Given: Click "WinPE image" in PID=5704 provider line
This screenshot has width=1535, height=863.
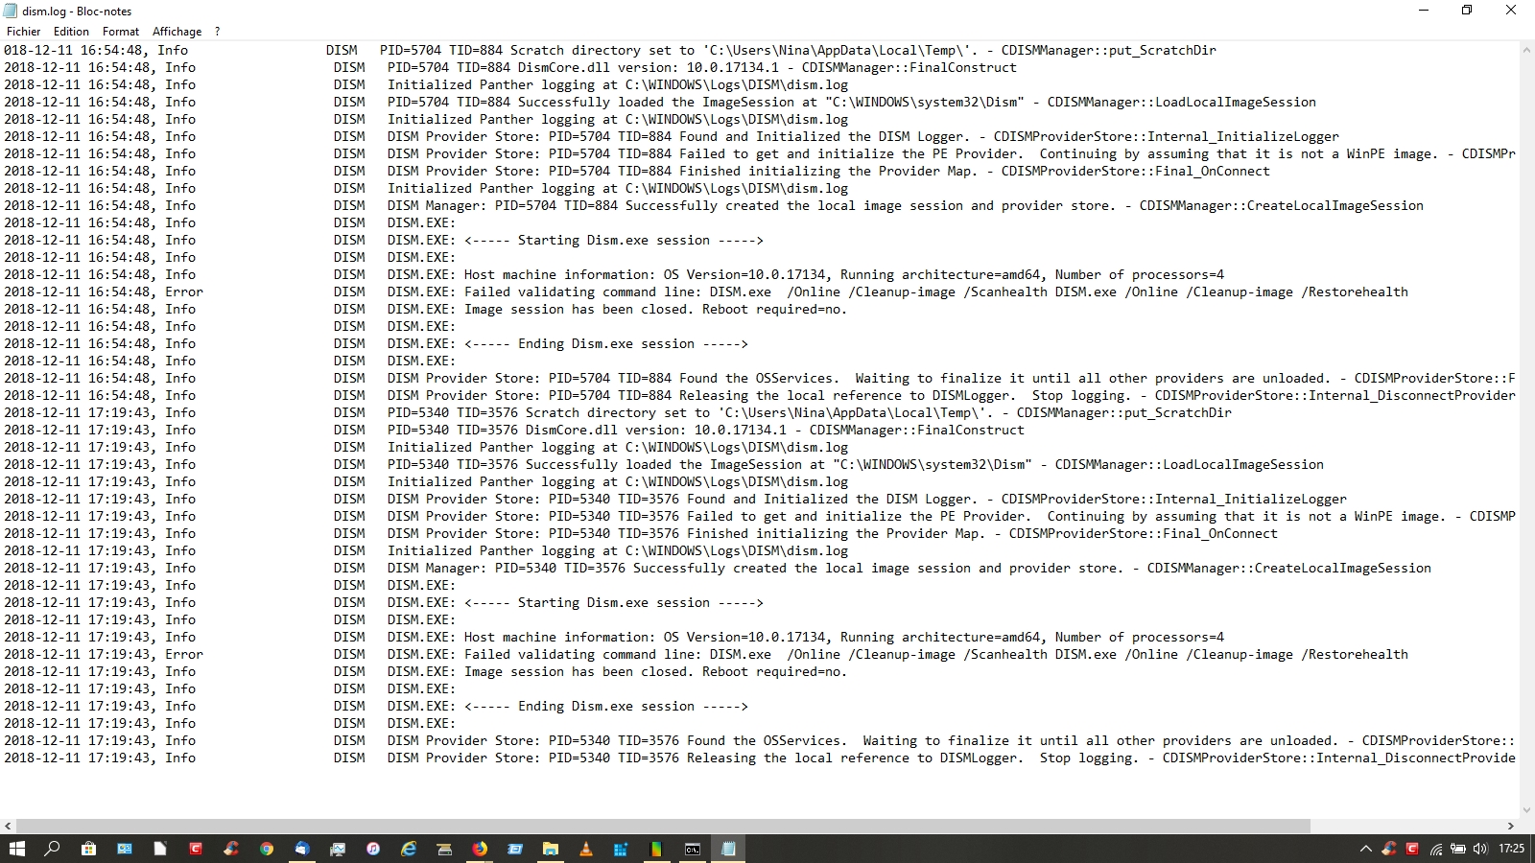Looking at the screenshot, I should tap(1389, 153).
